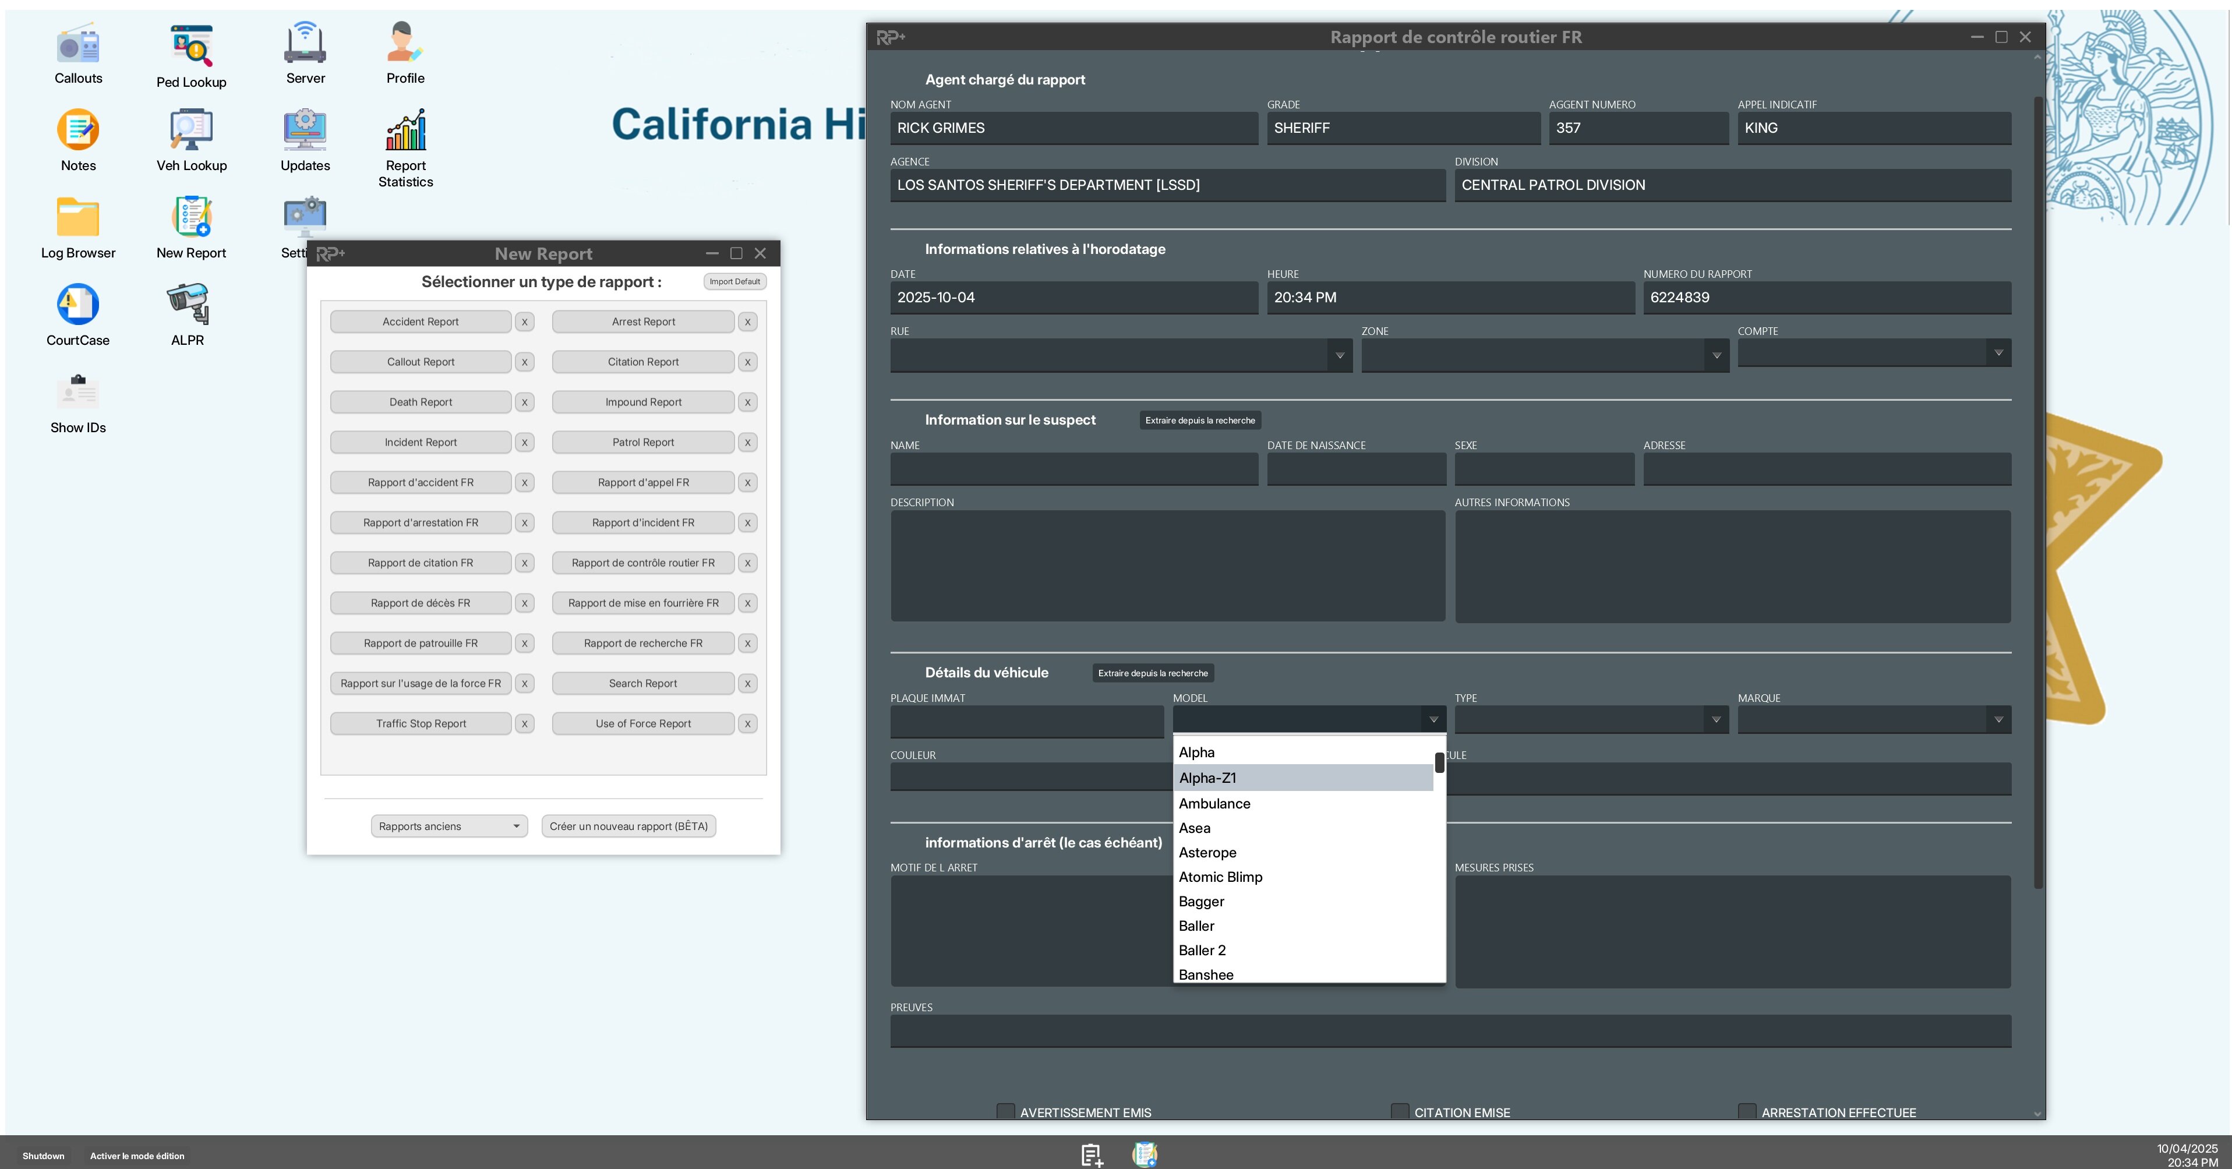This screenshot has height=1169, width=2232.
Task: Choose Atomic Blimp in the model list
Action: pos(1220,877)
